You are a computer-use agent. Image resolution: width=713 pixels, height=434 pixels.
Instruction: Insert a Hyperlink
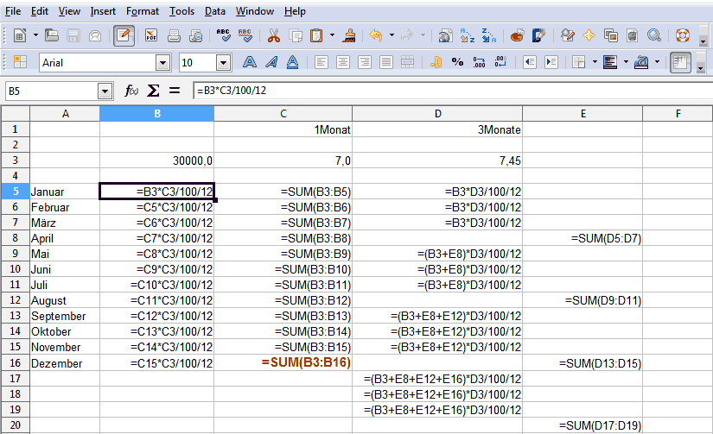pyautogui.click(x=445, y=35)
